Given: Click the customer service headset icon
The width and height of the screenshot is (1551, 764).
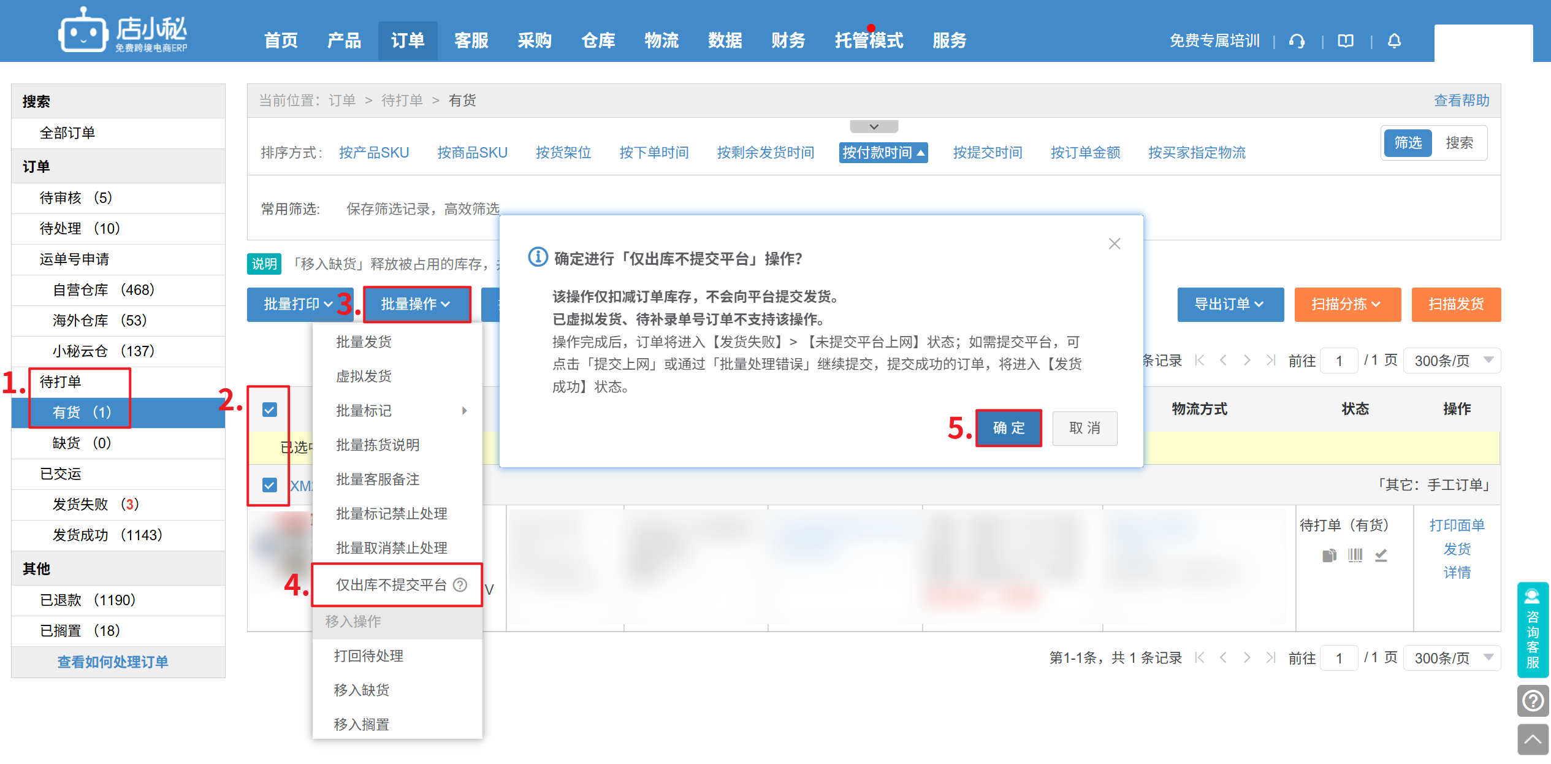Looking at the screenshot, I should pos(1297,41).
